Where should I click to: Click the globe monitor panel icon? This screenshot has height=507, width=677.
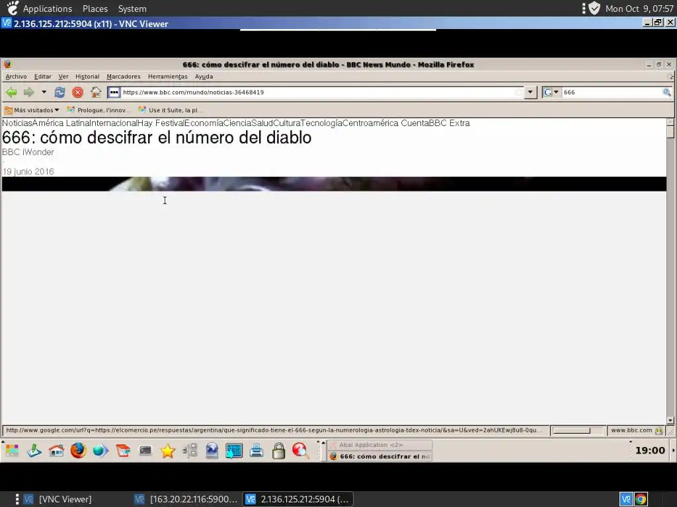pos(212,450)
